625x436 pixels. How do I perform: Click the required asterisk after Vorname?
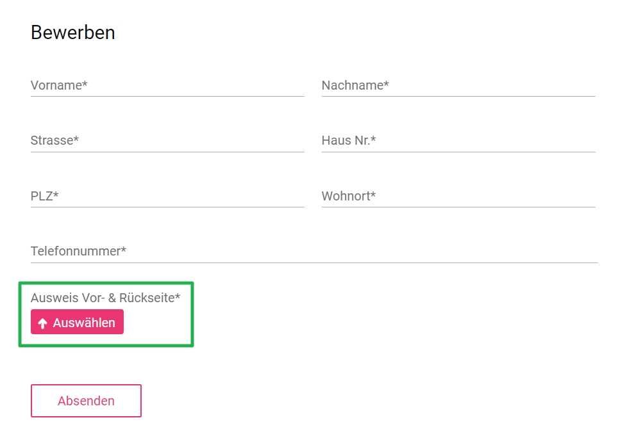85,83
